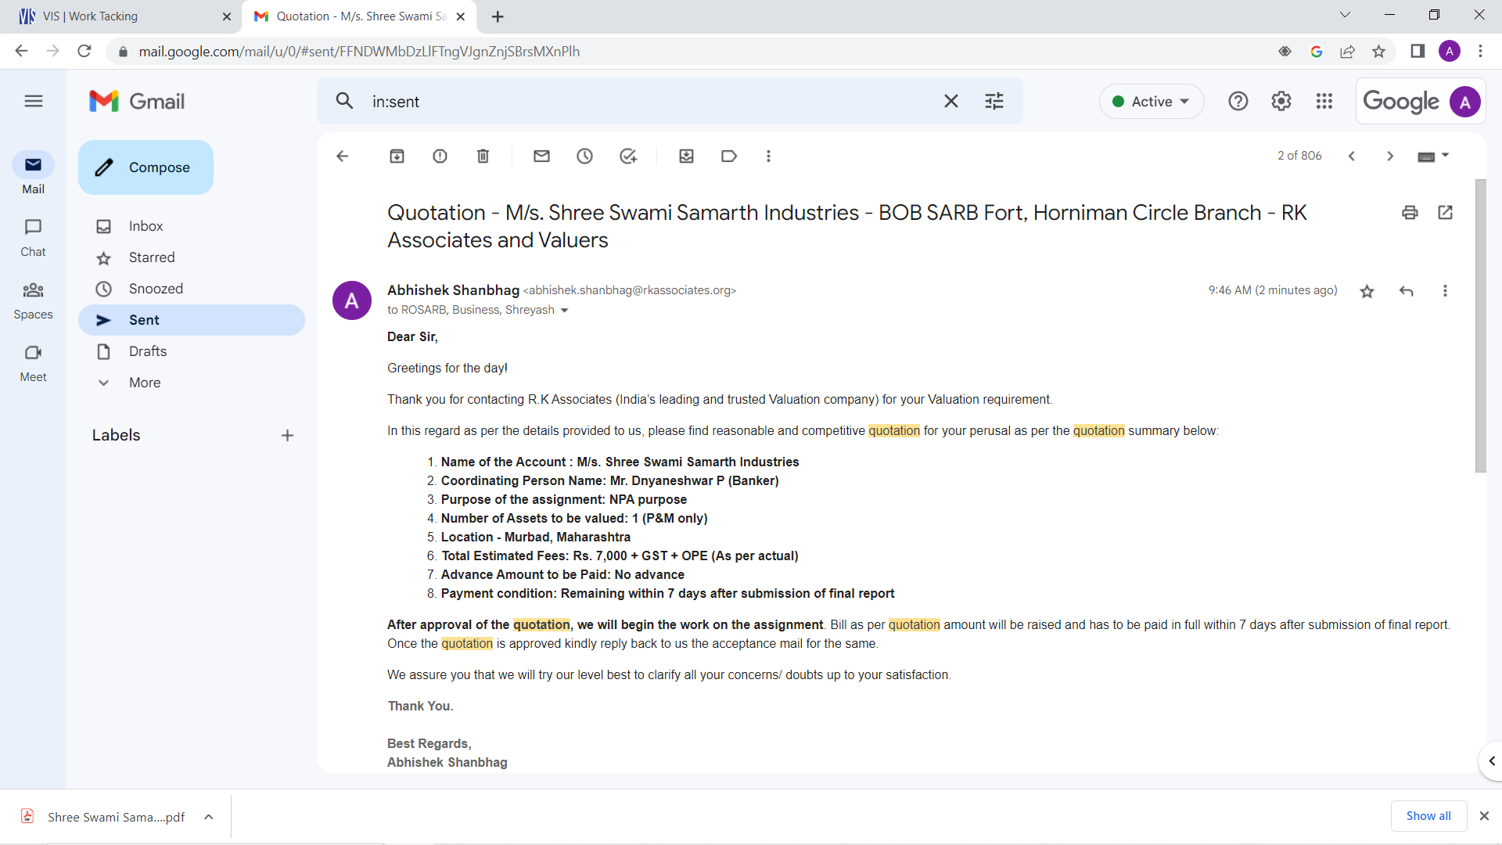Reload the page
Screen dimensions: 1502x845
(x=84, y=52)
